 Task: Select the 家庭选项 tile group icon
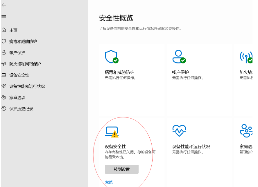(247, 131)
